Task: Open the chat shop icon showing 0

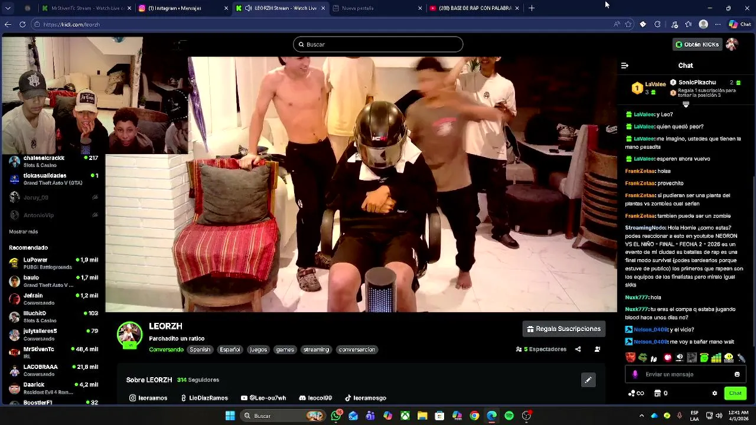Action: (661, 393)
